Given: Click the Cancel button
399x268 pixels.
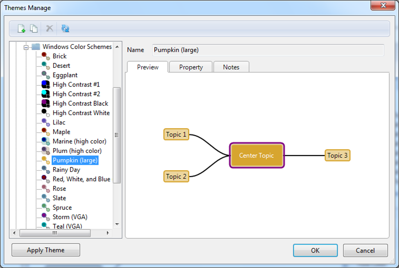Looking at the screenshot, I should pyautogui.click(x=365, y=250).
